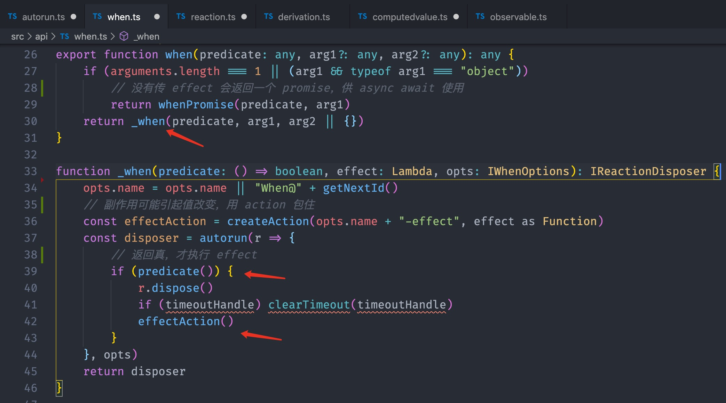Click the whenPromise call on line 29
This screenshot has height=403, width=726.
click(196, 105)
